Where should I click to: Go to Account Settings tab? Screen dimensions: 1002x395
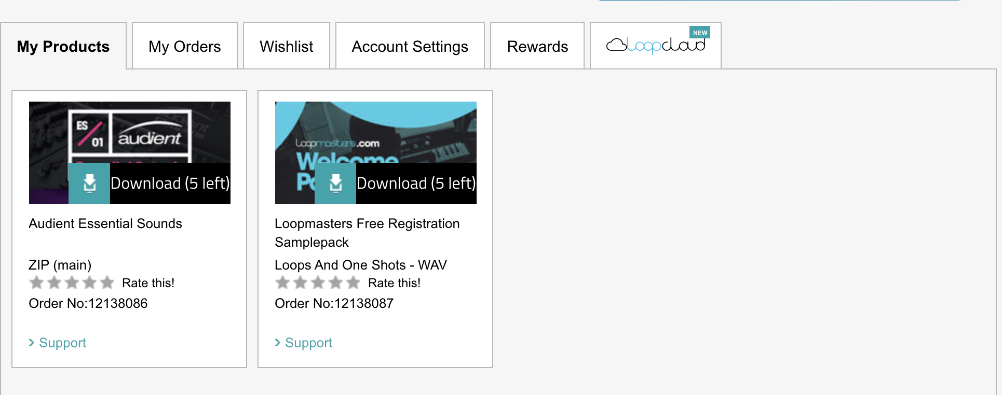point(410,46)
